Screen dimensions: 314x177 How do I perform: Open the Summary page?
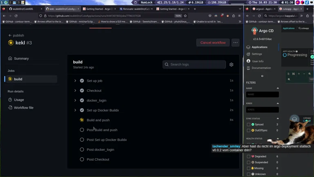[21, 59]
